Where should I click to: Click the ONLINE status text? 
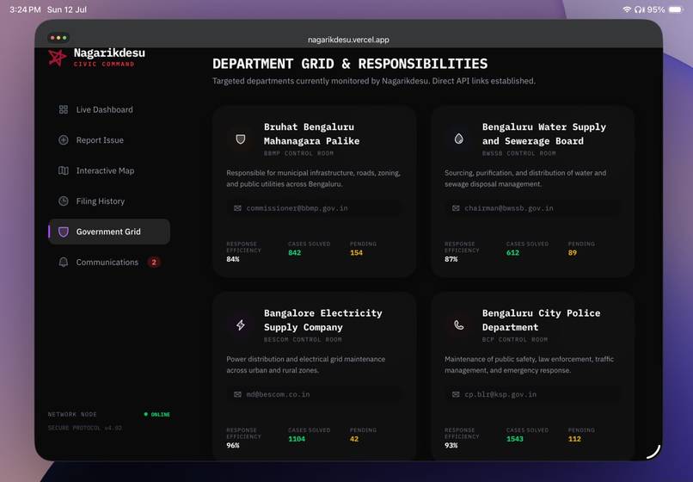pyautogui.click(x=161, y=414)
